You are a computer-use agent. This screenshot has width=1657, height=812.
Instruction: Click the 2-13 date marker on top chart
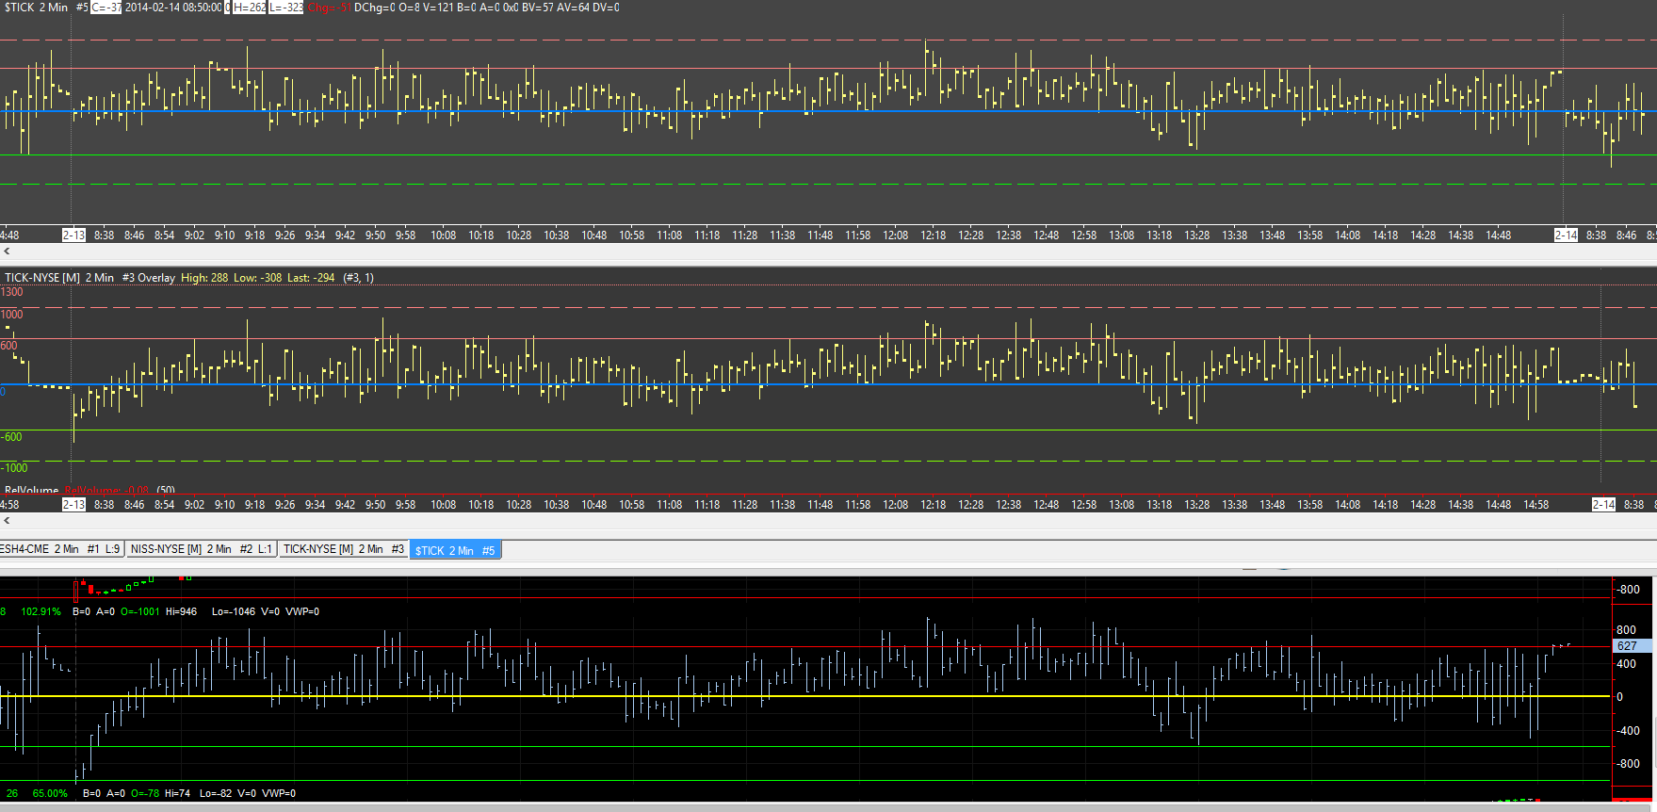pos(73,235)
